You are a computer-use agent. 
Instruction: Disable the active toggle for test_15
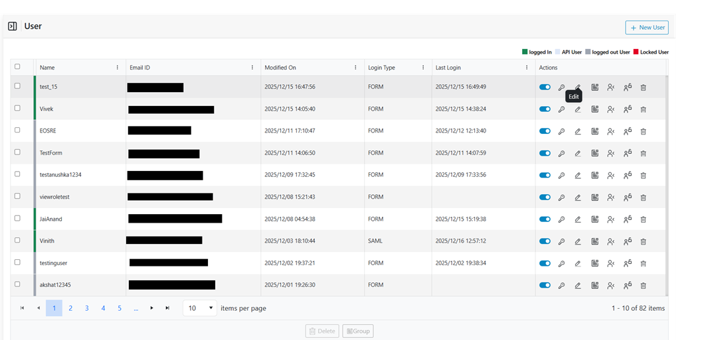click(545, 87)
